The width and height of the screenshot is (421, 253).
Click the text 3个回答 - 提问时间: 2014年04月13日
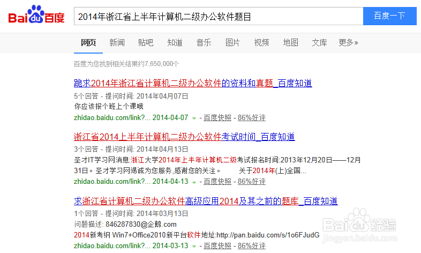point(131,150)
